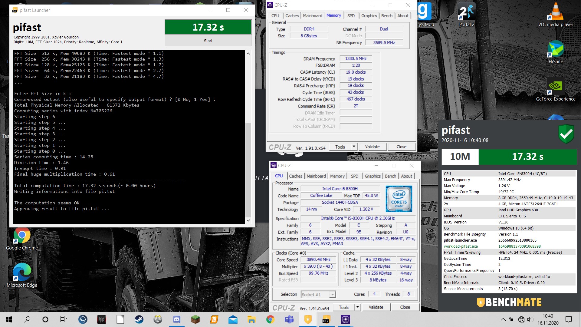
Task: Open volume control in system tray
Action: (x=530, y=319)
